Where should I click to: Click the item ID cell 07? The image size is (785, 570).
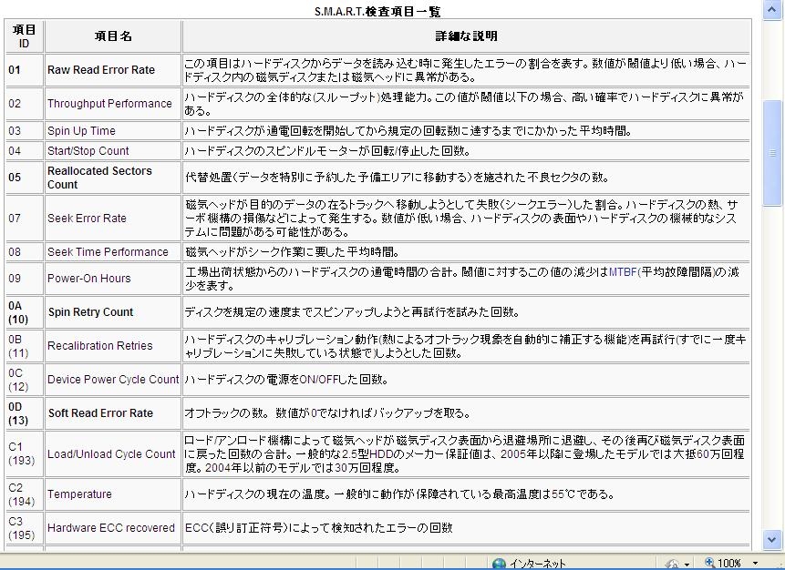click(24, 218)
